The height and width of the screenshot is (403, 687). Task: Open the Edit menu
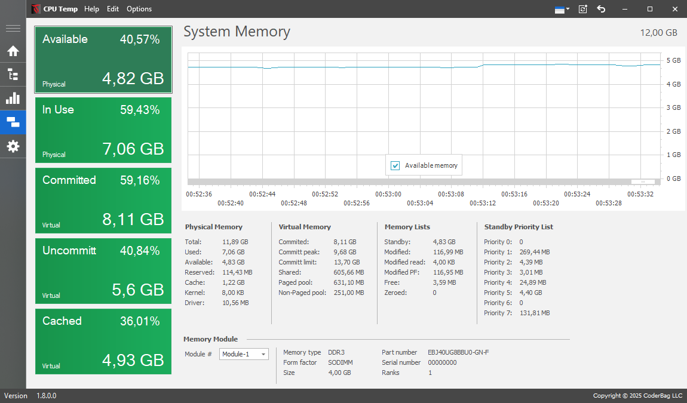[x=113, y=9]
